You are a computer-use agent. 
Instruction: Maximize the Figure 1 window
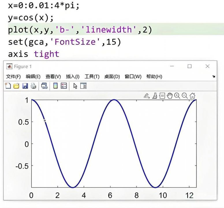(190, 66)
